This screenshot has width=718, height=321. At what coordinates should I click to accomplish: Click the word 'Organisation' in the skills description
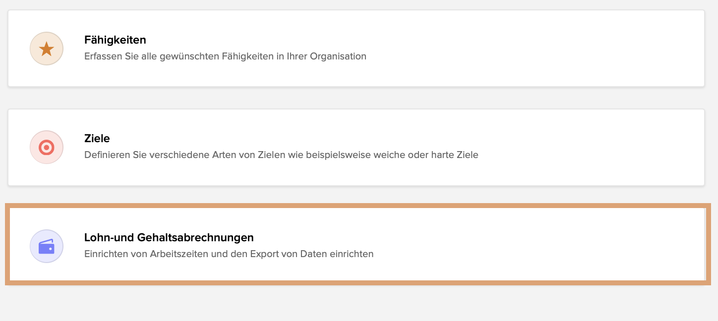338,56
